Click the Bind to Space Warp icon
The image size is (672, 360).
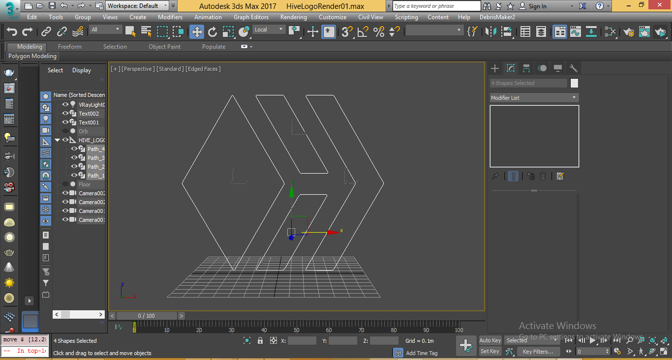coord(78,32)
